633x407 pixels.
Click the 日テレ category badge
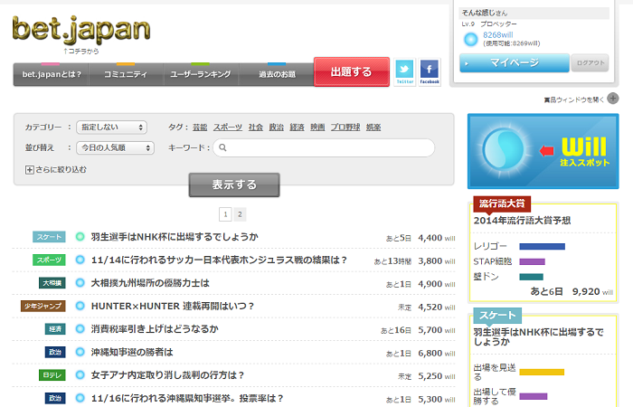point(50,375)
